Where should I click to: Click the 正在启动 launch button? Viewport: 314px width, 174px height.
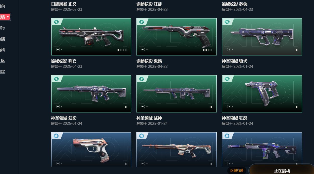pos(282,171)
